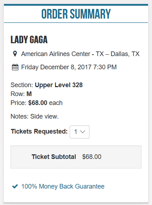Click the calendar icon beside the date

pyautogui.click(x=15, y=67)
